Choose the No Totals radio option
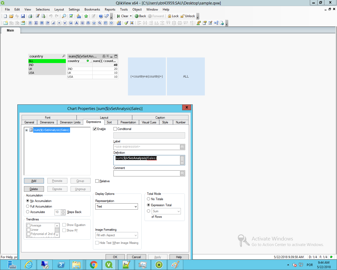The image size is (337, 270). [x=148, y=199]
